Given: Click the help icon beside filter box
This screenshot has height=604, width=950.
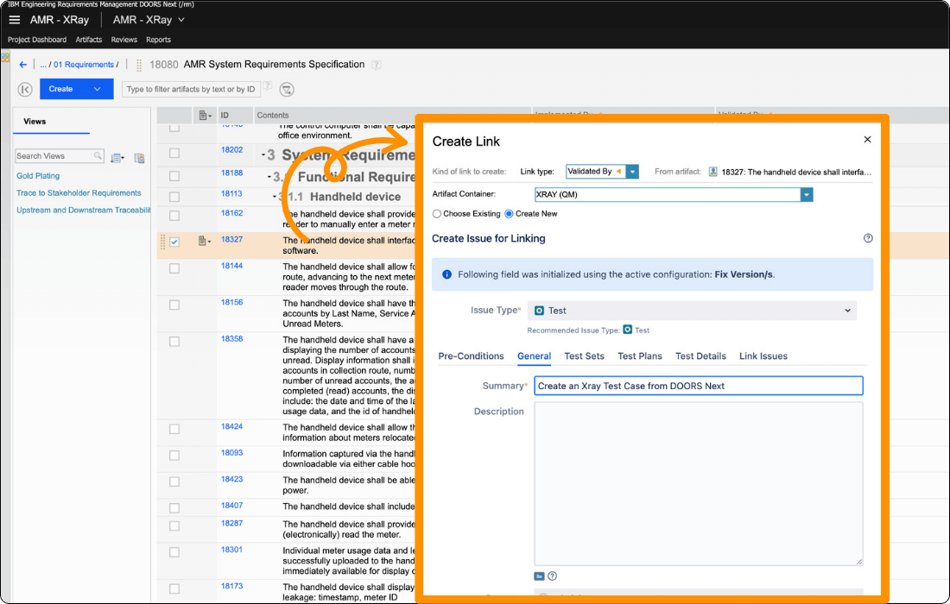Looking at the screenshot, I should pos(268,85).
